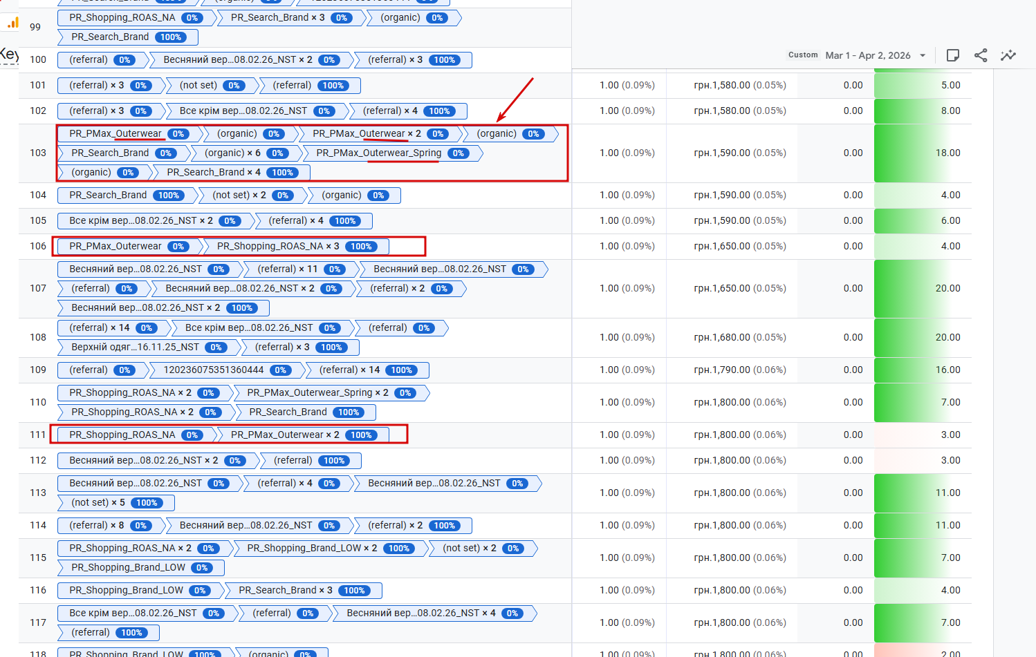Click грн.1,580.00 value in row 101
Viewport: 1036px width, 657px height.
740,86
